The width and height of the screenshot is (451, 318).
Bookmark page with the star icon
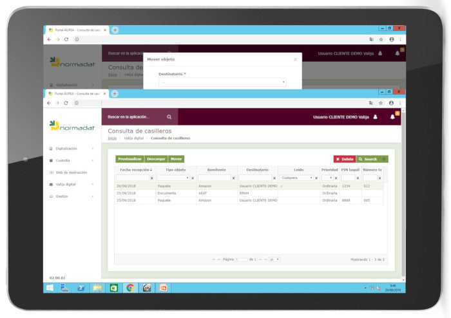coord(381,103)
